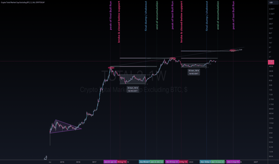This screenshot has width=279, height=164.
Task: Click 'end of accumulation' label near Aug 2024
Action: tap(218, 15)
